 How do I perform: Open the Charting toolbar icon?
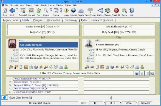click(x=100, y=11)
